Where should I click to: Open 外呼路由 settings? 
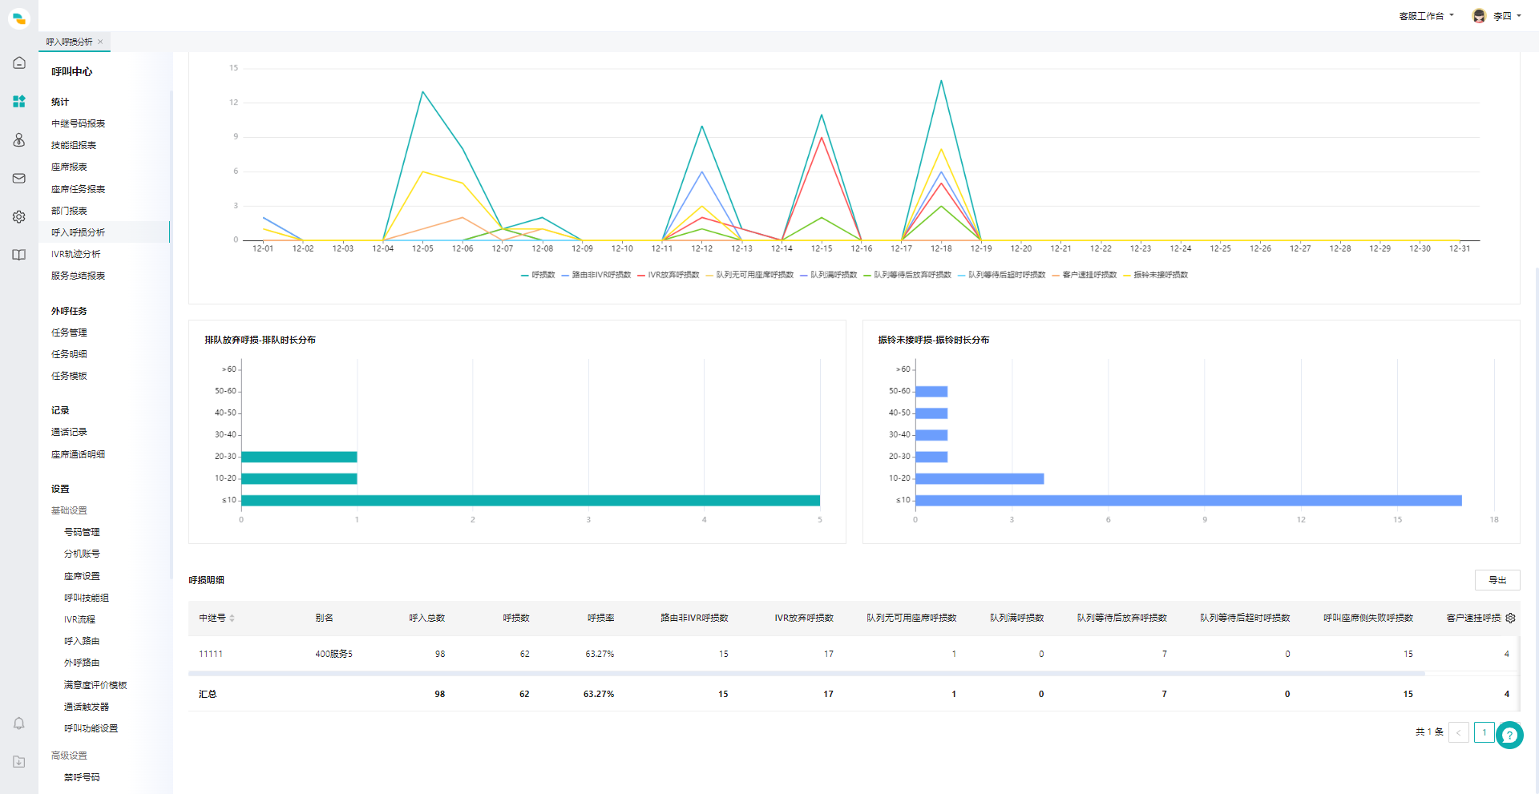(82, 663)
